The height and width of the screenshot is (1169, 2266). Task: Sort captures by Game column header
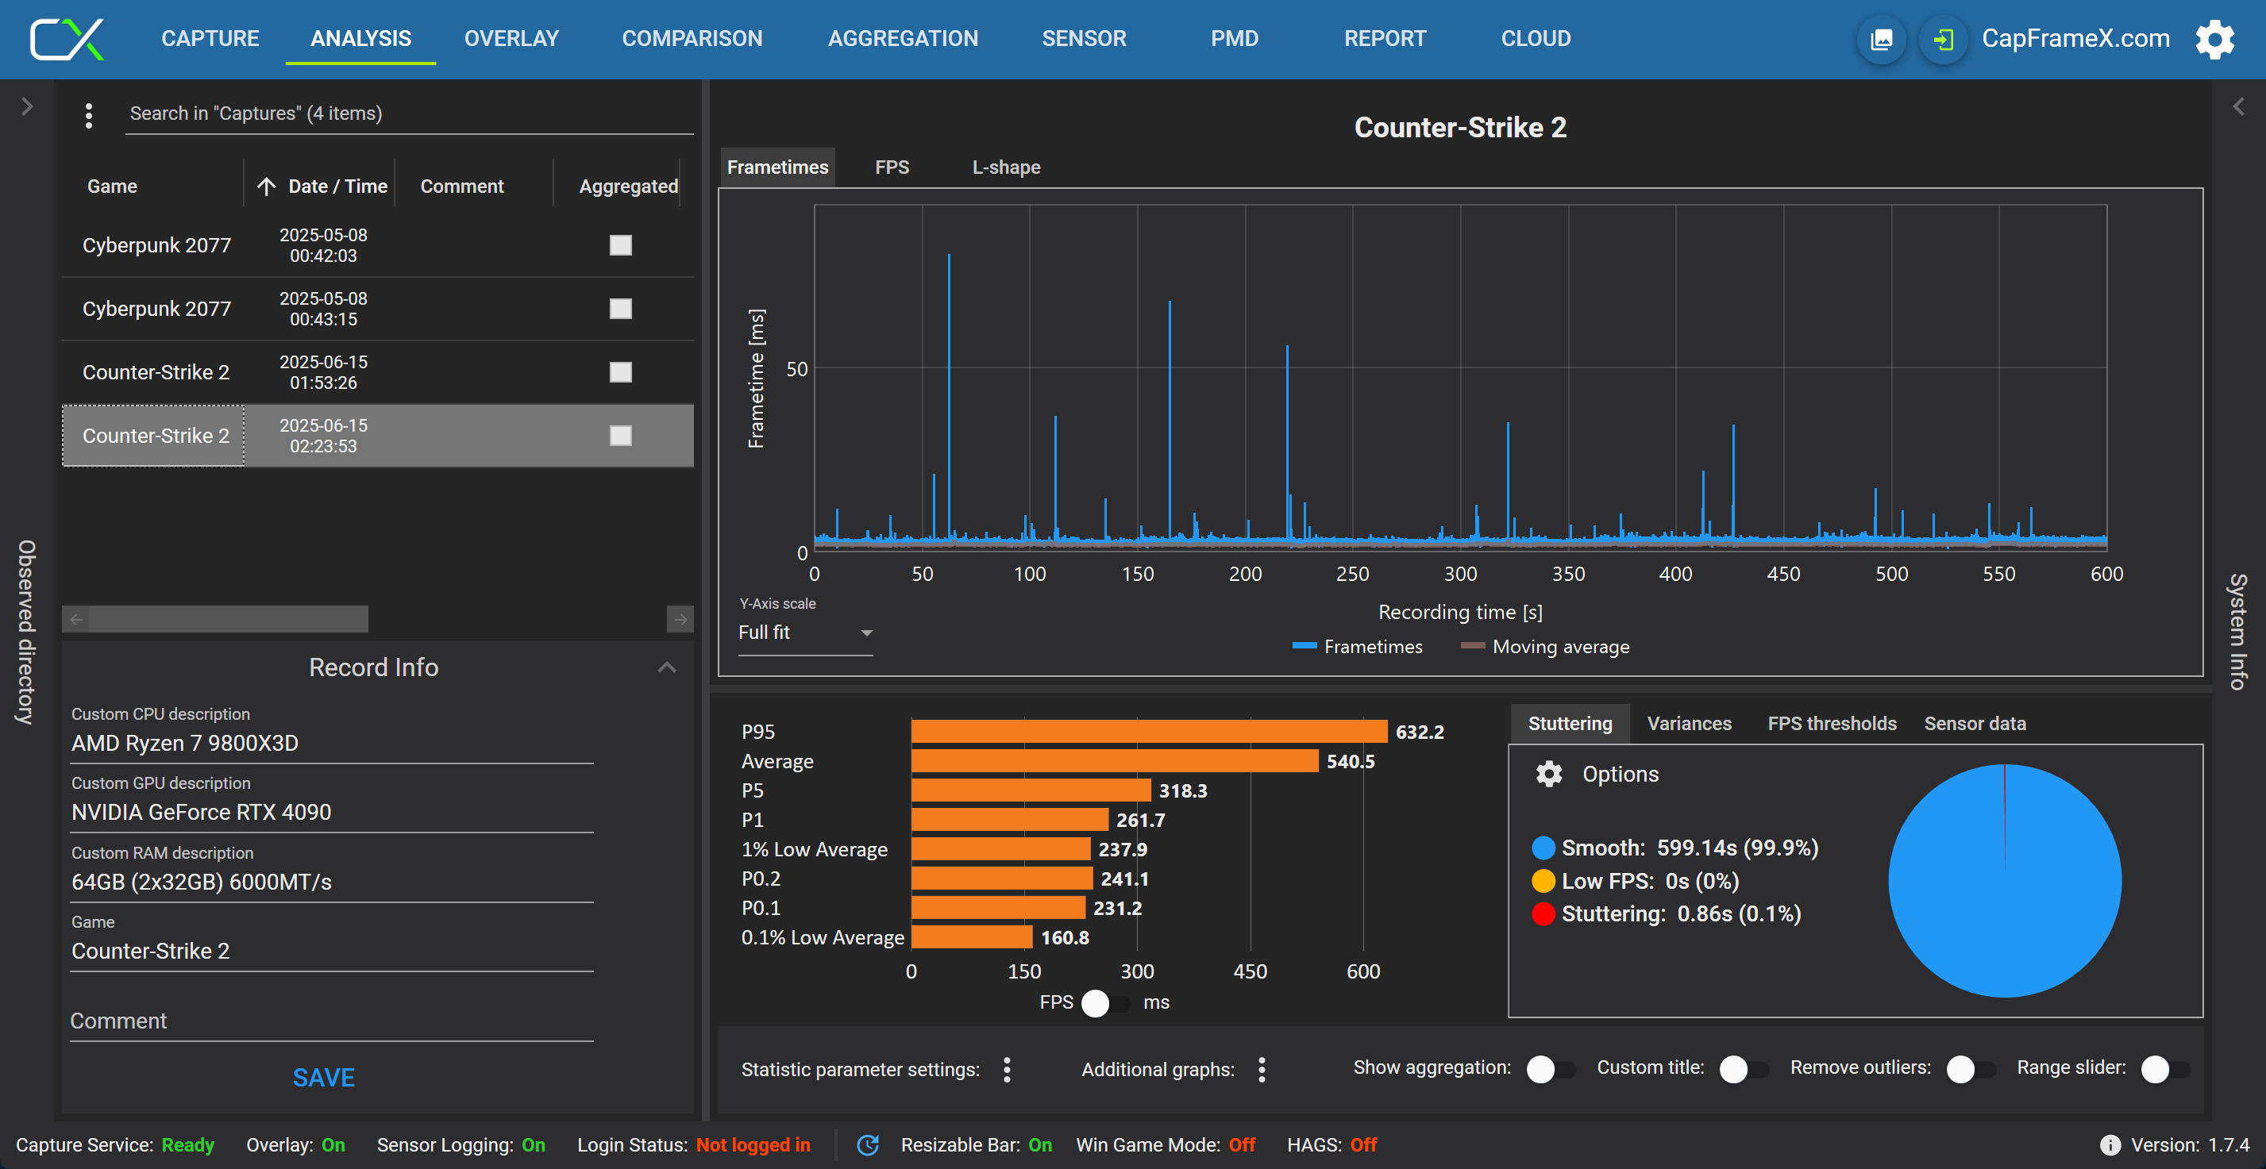[x=112, y=187]
